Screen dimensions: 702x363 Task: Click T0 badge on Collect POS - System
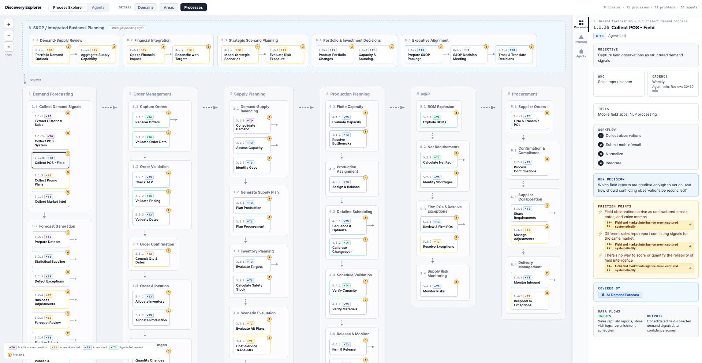click(51, 136)
